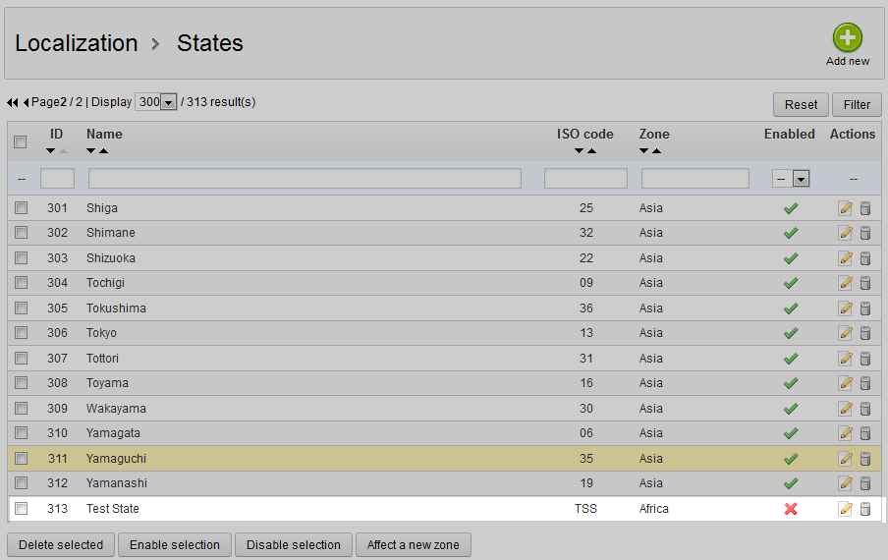888x560 pixels.
Task: Delete Yamanashi using its trash icon
Action: click(865, 483)
